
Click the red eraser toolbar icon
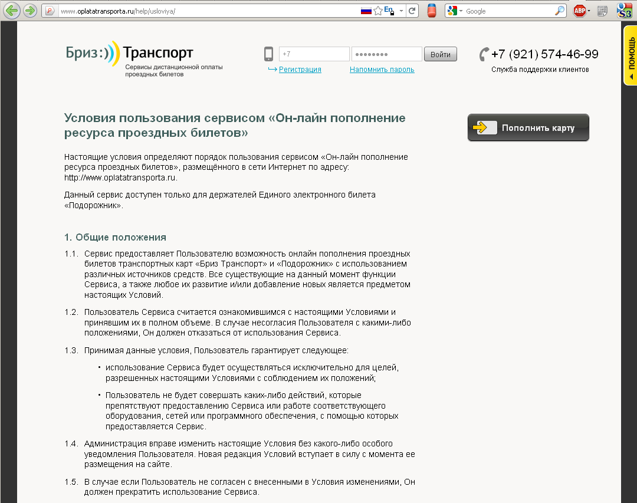[x=432, y=11]
